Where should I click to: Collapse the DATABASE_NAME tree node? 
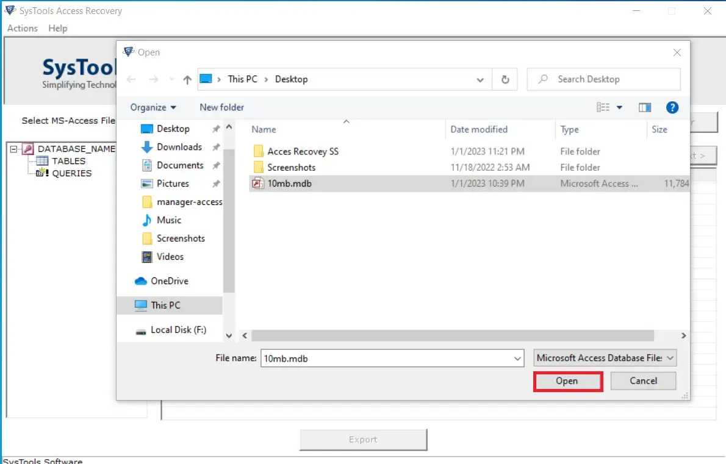tap(14, 149)
